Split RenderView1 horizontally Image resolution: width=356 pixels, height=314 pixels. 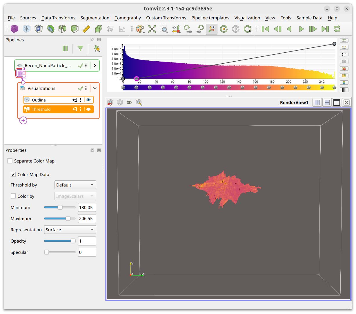pyautogui.click(x=317, y=102)
